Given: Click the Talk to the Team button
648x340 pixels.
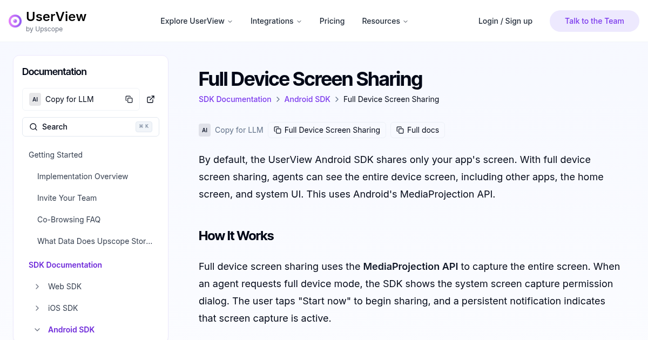Looking at the screenshot, I should point(595,21).
